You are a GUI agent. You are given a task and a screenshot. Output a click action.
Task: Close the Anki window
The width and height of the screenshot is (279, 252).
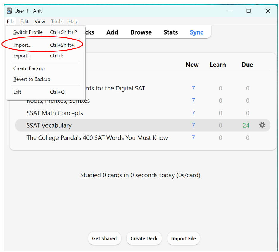268,11
